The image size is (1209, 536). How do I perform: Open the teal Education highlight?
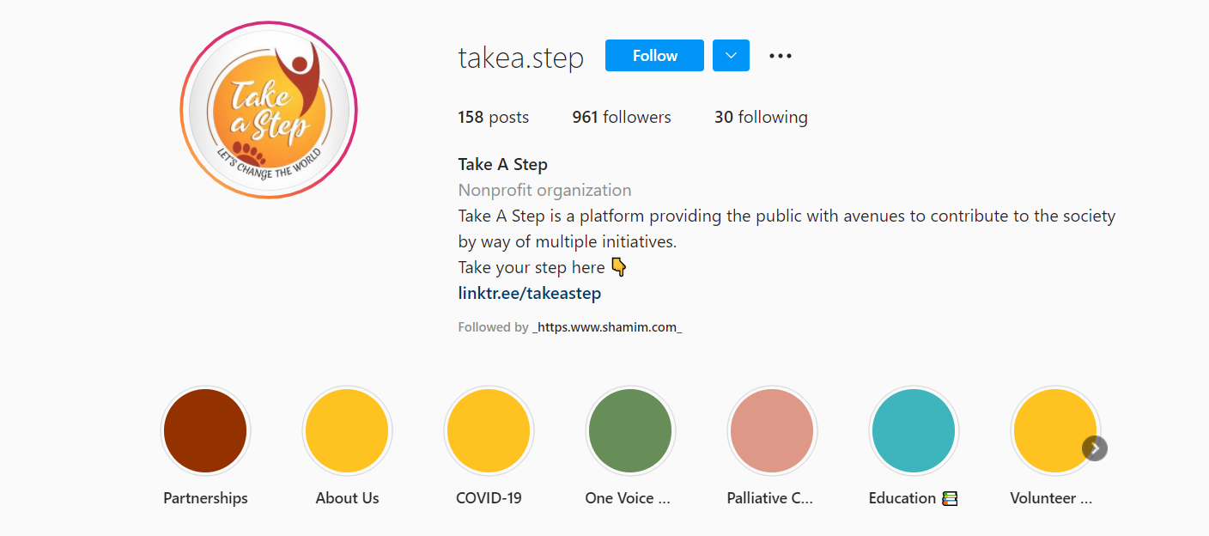tap(914, 431)
